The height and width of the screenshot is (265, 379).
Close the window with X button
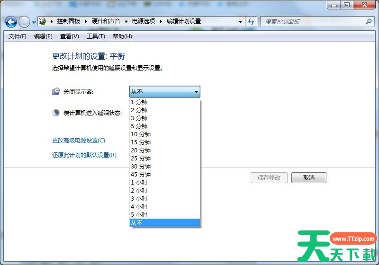point(364,5)
